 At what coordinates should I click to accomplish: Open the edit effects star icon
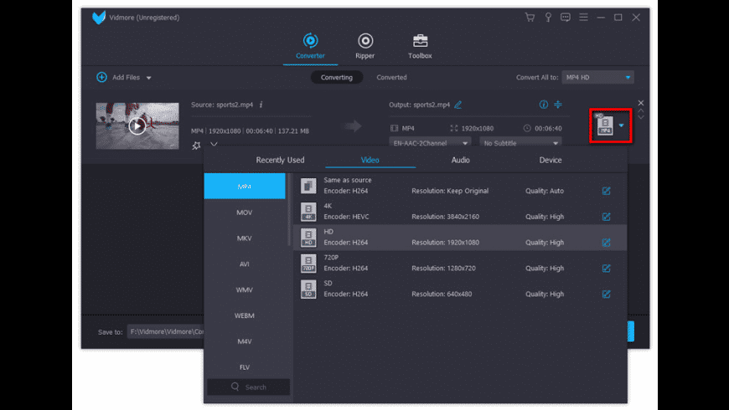(196, 145)
